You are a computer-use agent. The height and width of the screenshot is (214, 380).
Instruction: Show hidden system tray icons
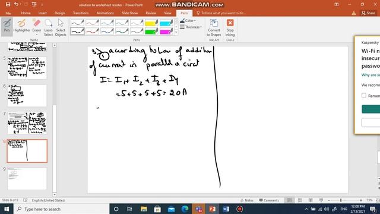(306, 209)
